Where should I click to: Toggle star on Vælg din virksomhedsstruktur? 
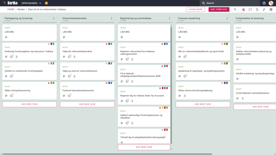[106, 44]
